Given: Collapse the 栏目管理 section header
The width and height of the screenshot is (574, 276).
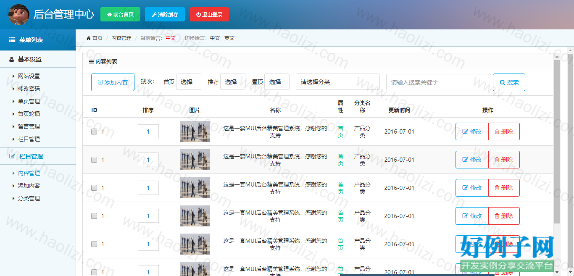Looking at the screenshot, I should click(38, 156).
